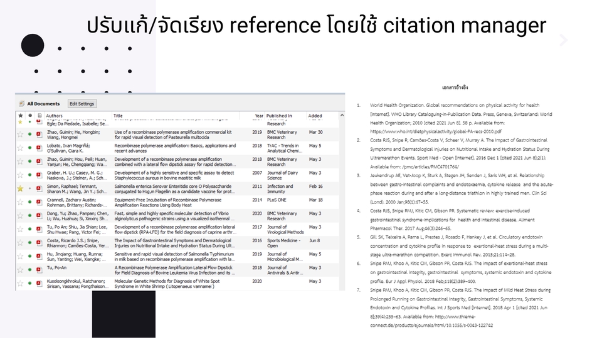Open PDF icon for Graber, H. U. row
The image size is (602, 338).
pyautogui.click(x=39, y=175)
